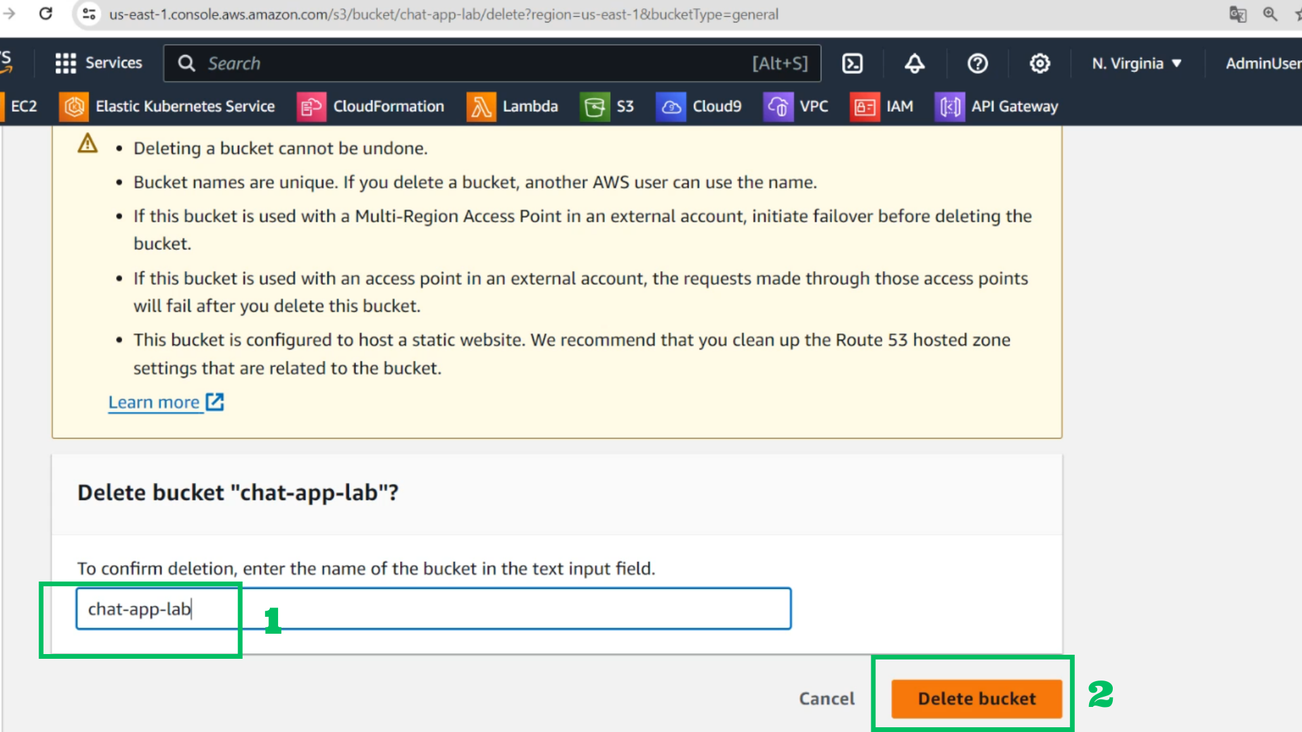This screenshot has width=1302, height=732.
Task: Focus the bucket name confirmation field
Action: 433,609
